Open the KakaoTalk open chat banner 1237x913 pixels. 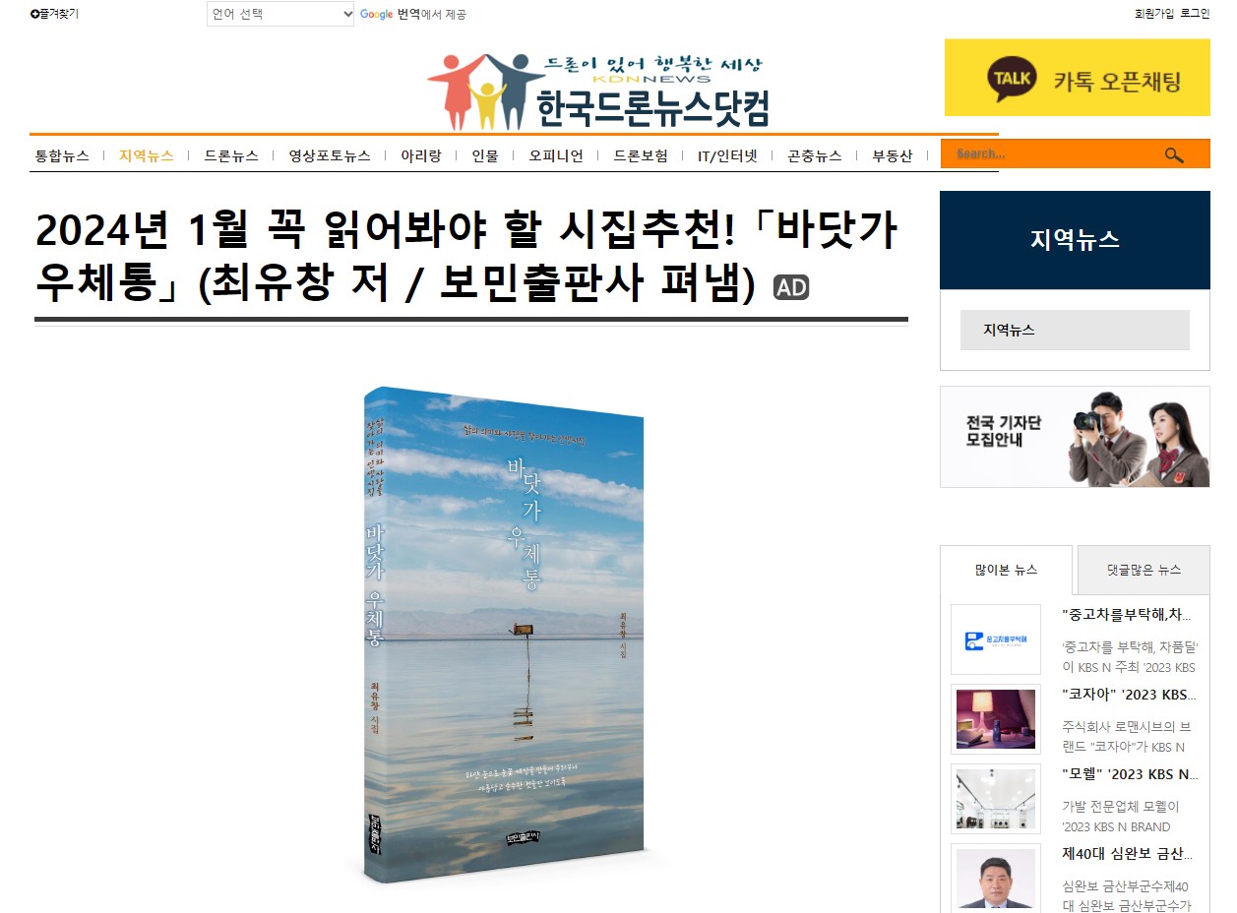[x=1077, y=78]
